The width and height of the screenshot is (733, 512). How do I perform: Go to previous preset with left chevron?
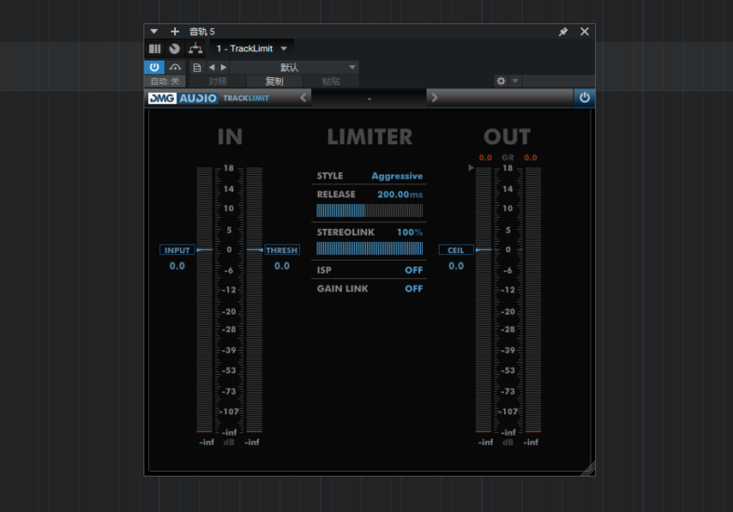click(x=304, y=98)
